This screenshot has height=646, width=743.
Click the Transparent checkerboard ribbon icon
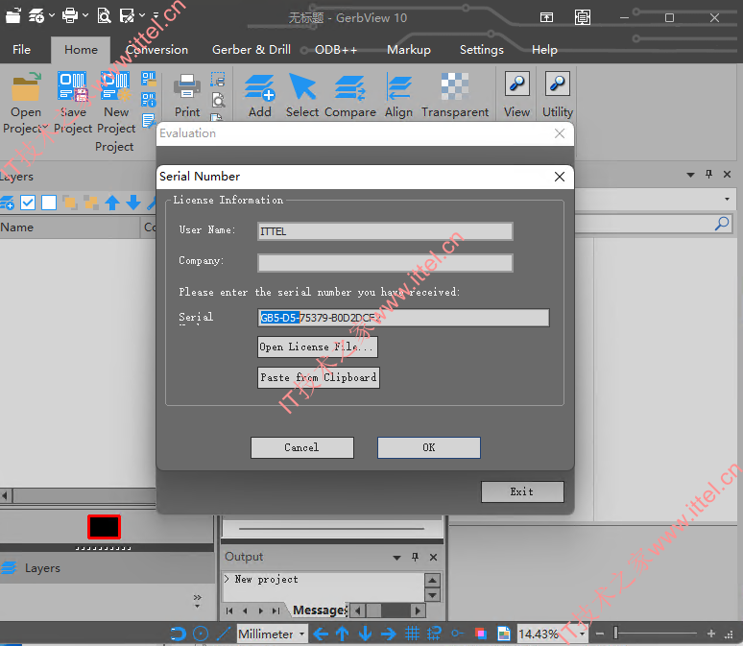pos(455,86)
